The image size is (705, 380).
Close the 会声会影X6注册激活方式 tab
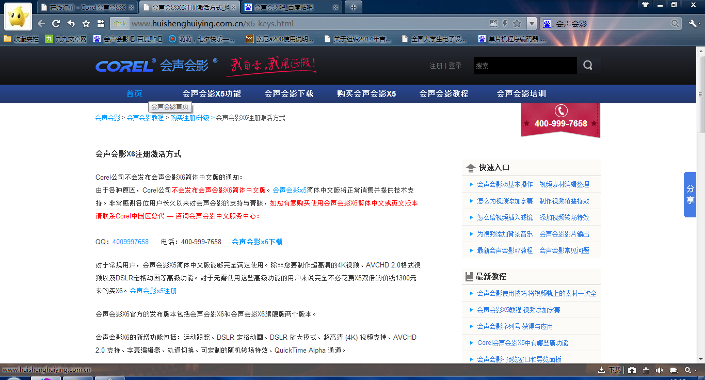[233, 7]
